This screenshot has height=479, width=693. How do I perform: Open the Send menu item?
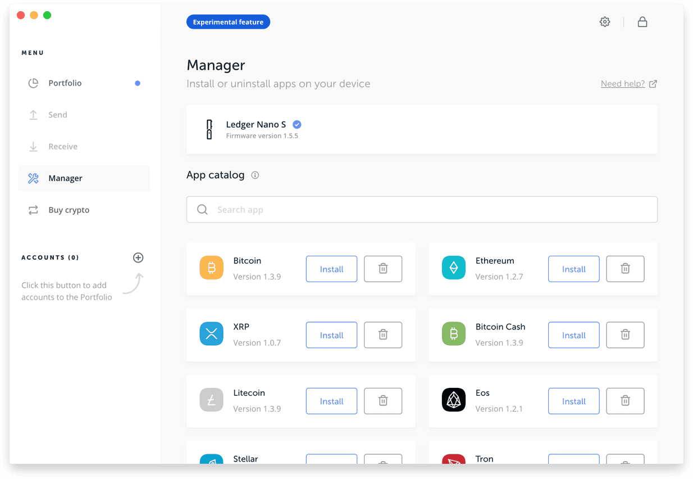click(84, 115)
